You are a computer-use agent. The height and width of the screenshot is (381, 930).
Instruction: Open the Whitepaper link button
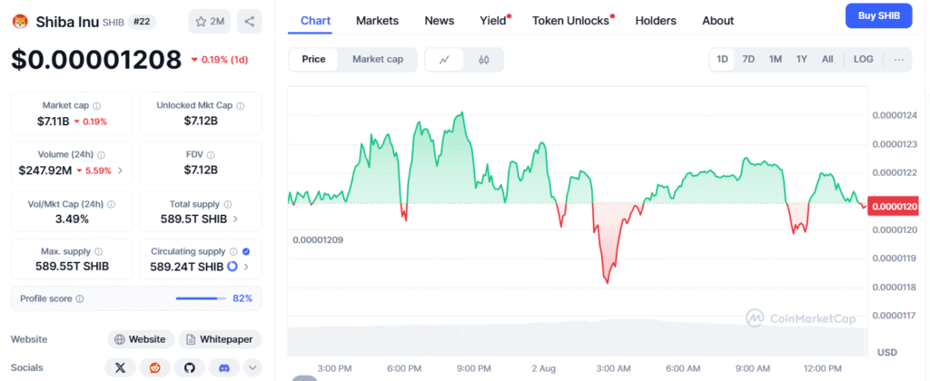[220, 339]
